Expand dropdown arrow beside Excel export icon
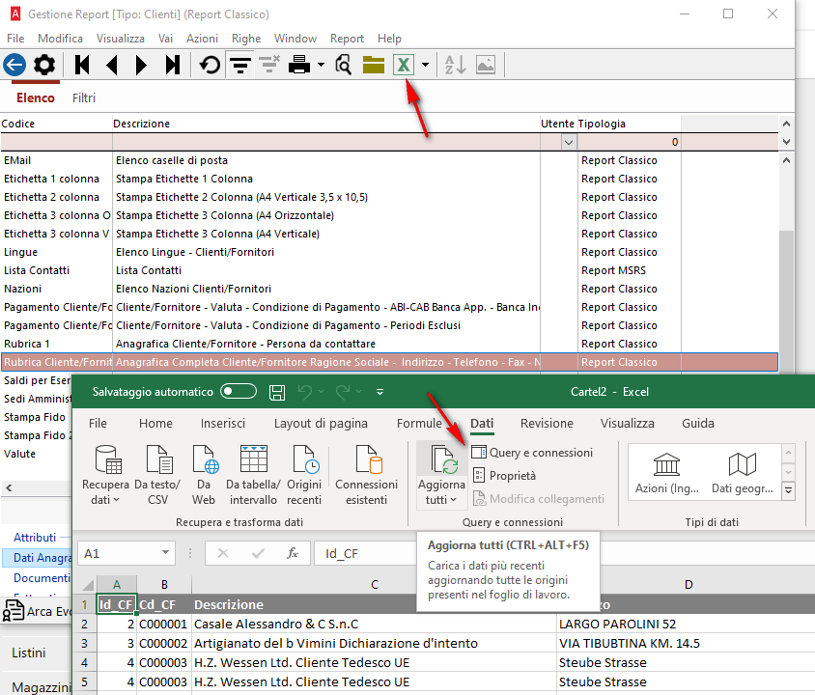Screen dimensions: 815x695 tap(425, 65)
